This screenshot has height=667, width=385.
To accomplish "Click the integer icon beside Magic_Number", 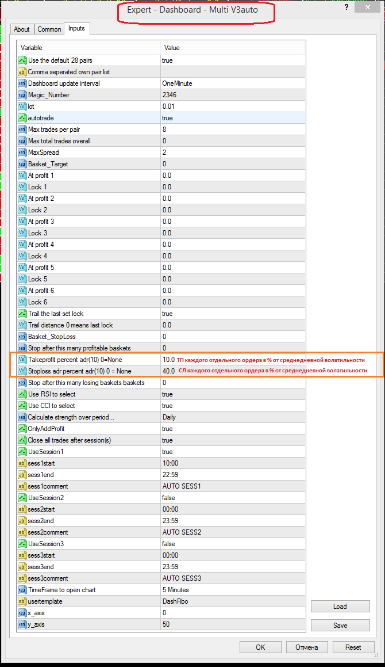I will 22,95.
